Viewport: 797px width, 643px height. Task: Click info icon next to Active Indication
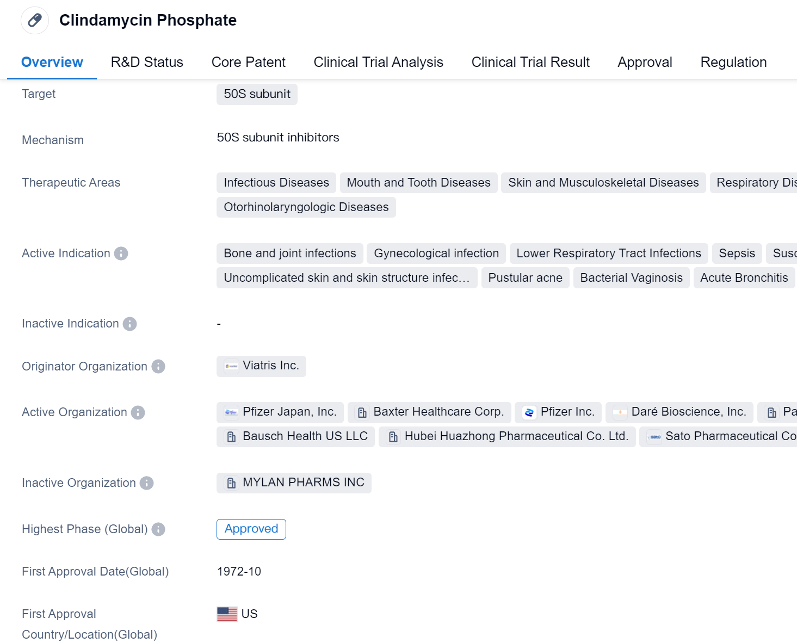pyautogui.click(x=121, y=254)
